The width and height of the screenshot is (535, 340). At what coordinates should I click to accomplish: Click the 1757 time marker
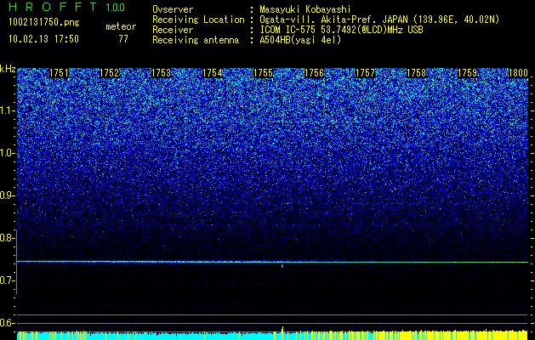click(x=366, y=73)
